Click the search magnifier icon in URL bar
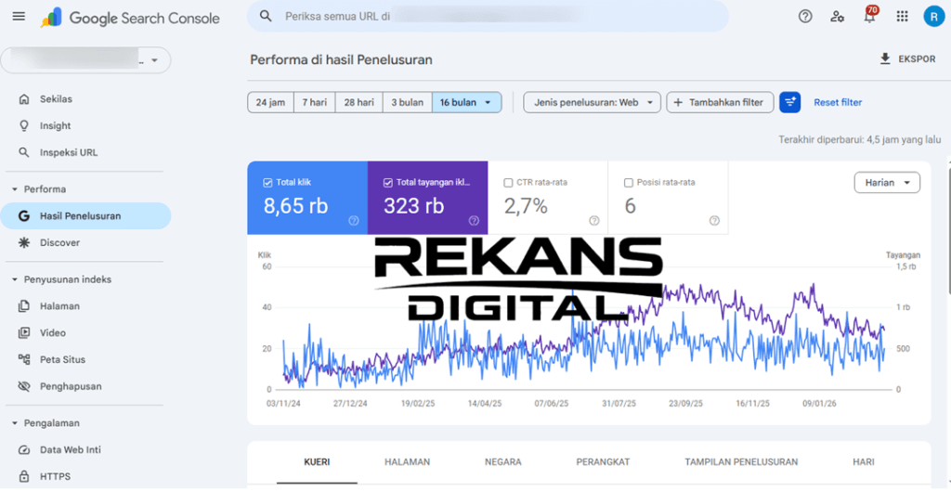This screenshot has width=951, height=492. pyautogui.click(x=266, y=17)
